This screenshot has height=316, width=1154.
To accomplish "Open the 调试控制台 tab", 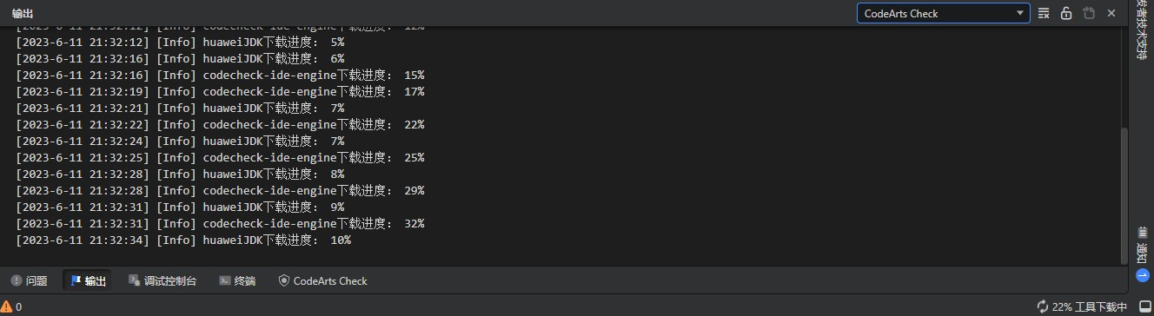I will pyautogui.click(x=162, y=280).
